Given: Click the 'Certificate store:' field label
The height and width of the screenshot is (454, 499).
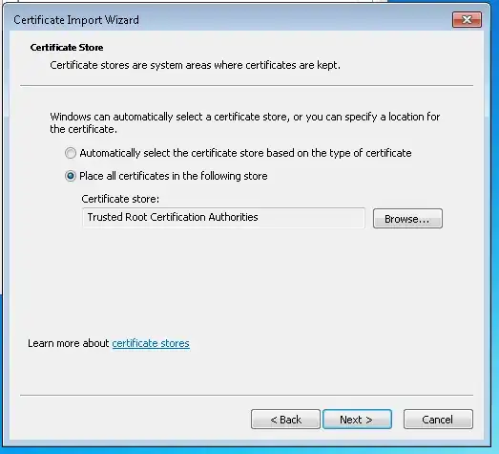Looking at the screenshot, I should tap(120, 199).
